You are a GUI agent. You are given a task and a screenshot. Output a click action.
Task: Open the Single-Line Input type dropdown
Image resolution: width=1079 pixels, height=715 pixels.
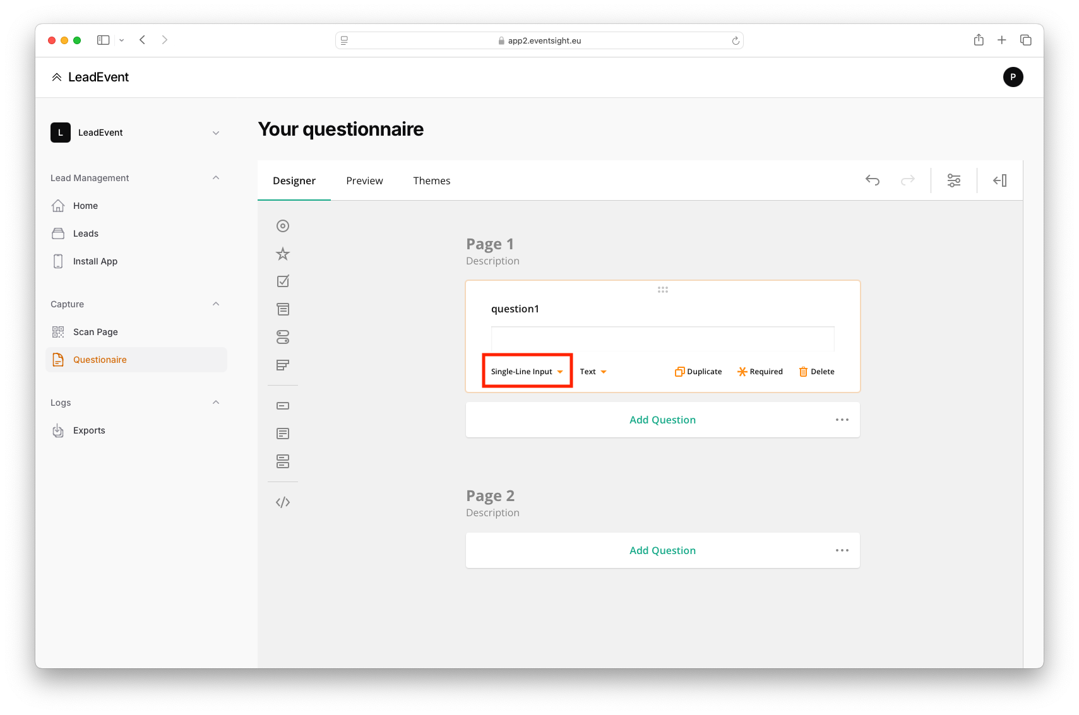(527, 372)
